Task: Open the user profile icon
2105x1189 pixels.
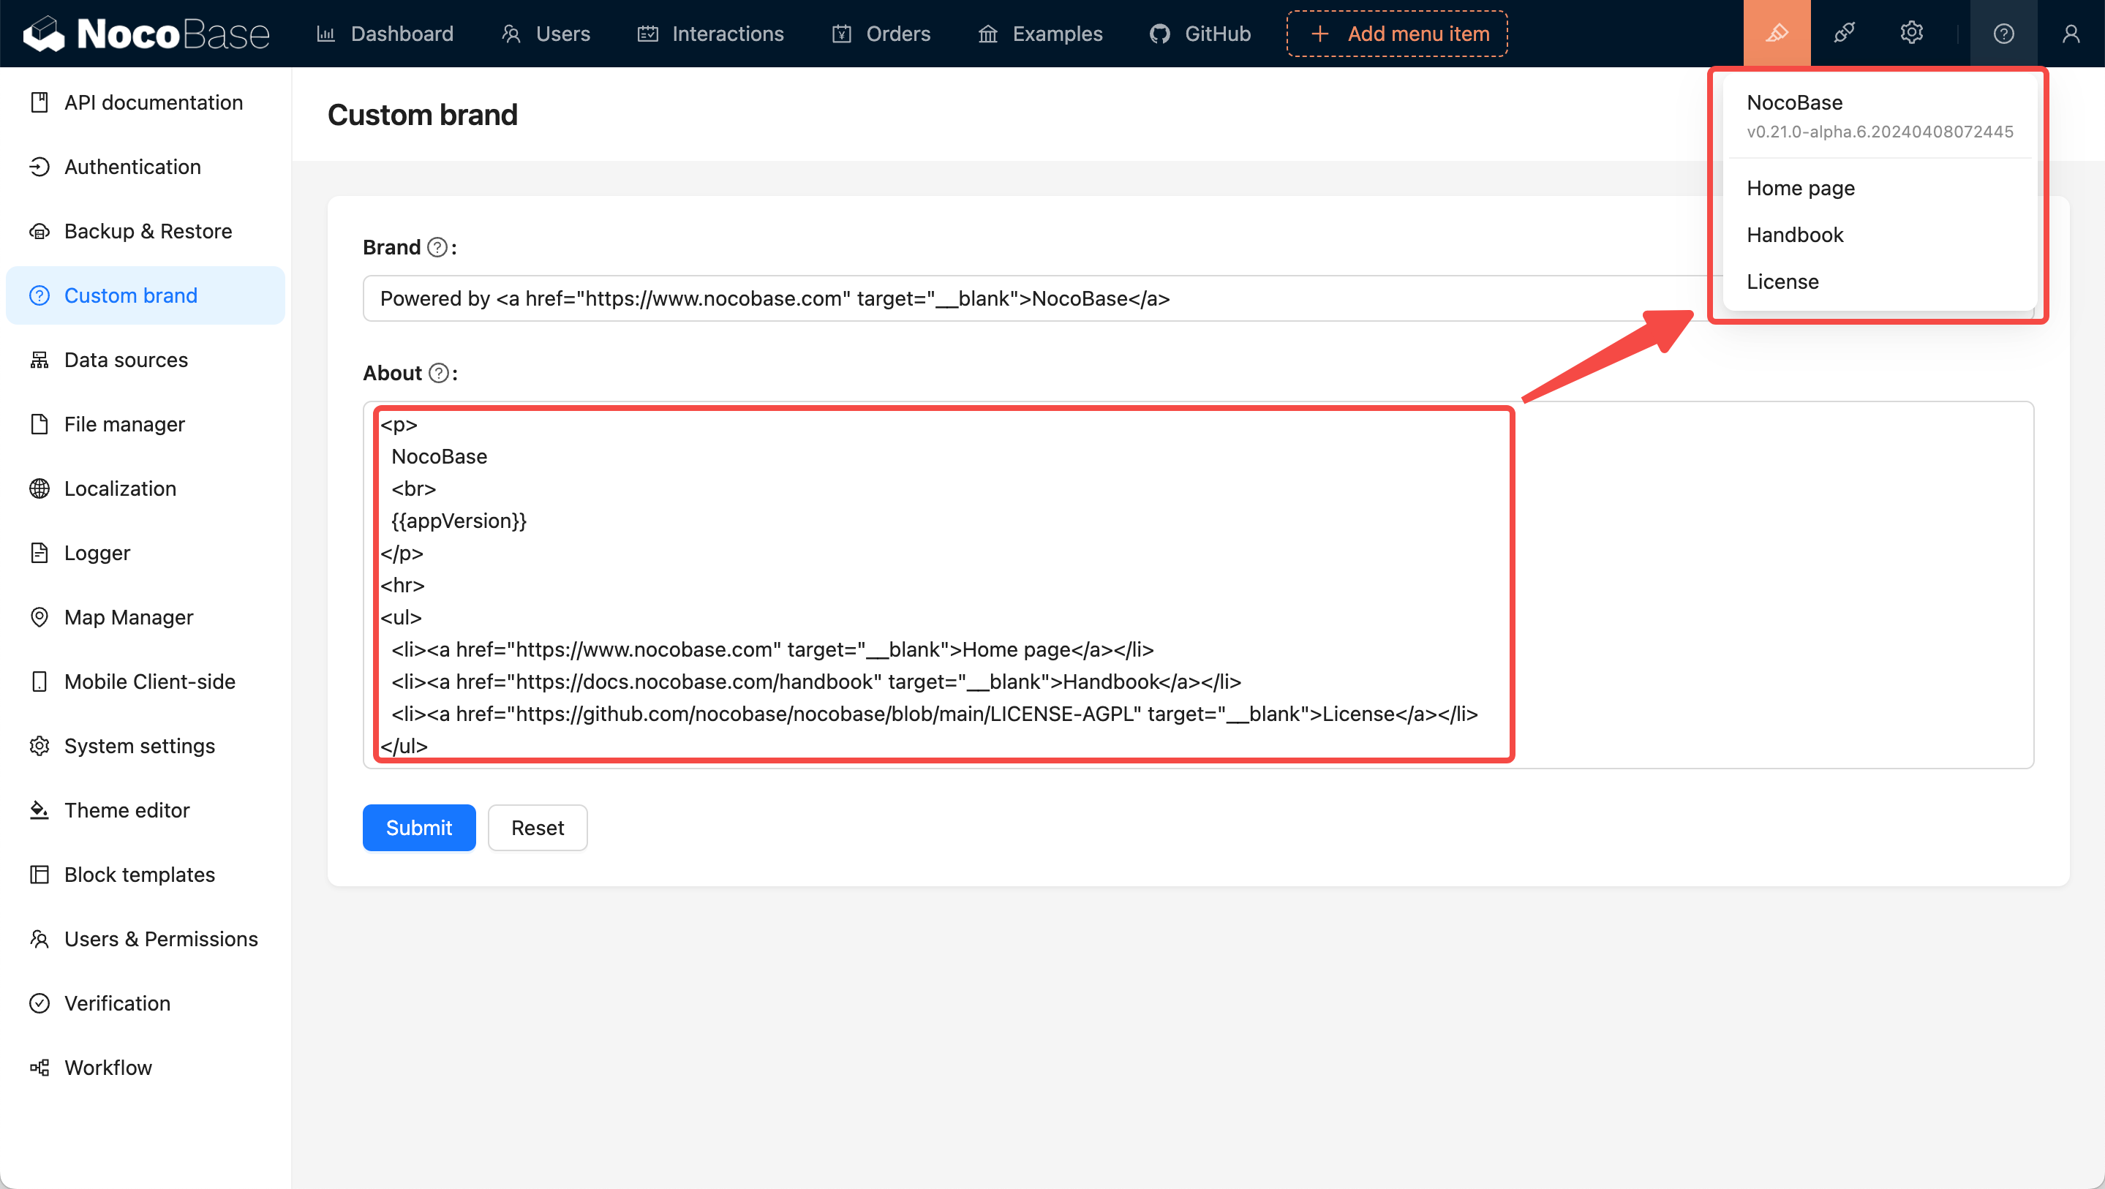Action: pyautogui.click(x=2070, y=34)
